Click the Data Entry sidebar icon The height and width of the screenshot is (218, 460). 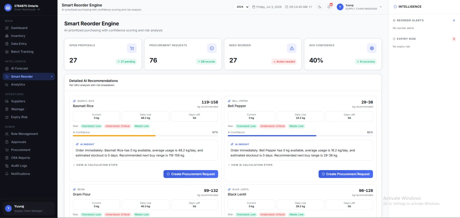click(x=7, y=44)
